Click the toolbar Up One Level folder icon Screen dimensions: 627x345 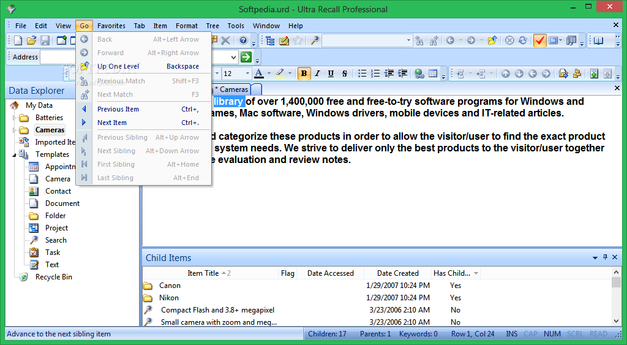pyautogui.click(x=492, y=40)
